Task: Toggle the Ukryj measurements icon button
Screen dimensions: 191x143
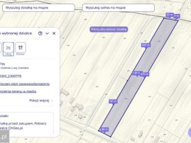Action: (x=9, y=48)
